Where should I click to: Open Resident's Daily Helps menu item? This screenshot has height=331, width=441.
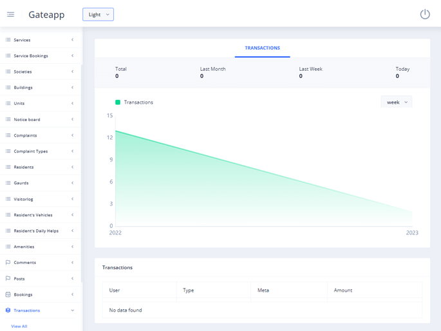coord(41,231)
